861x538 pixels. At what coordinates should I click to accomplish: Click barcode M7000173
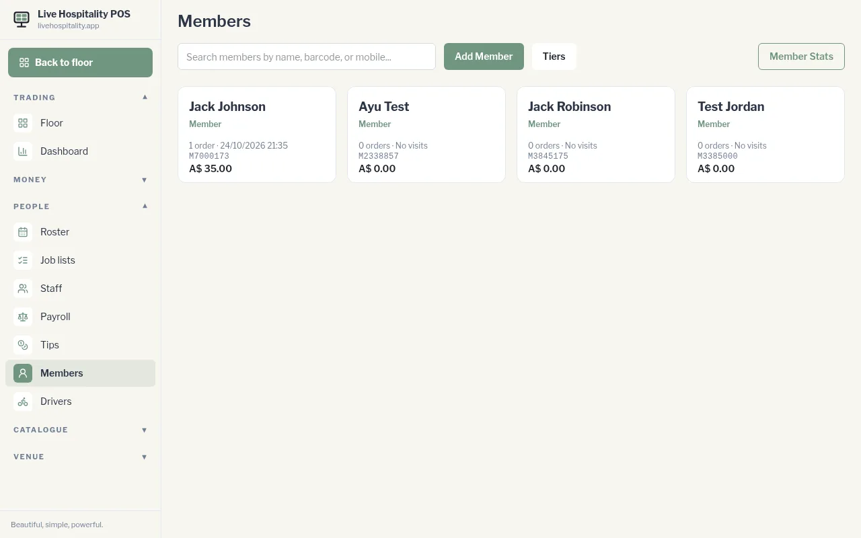pos(209,156)
